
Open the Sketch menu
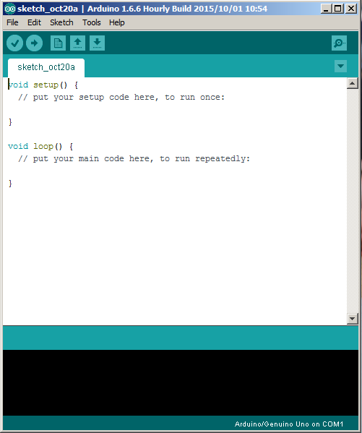[x=61, y=22]
